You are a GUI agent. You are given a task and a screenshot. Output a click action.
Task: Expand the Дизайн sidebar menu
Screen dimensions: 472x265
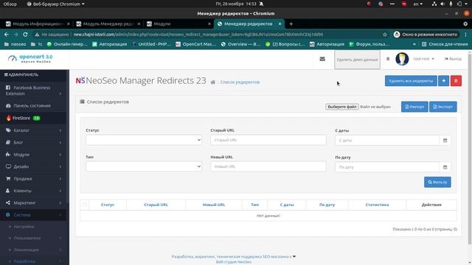(x=33, y=166)
